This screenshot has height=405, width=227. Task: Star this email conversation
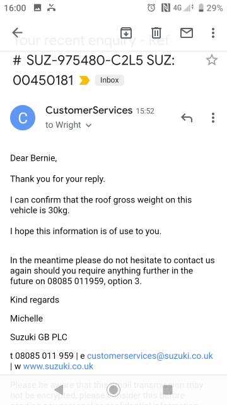pos(212,60)
